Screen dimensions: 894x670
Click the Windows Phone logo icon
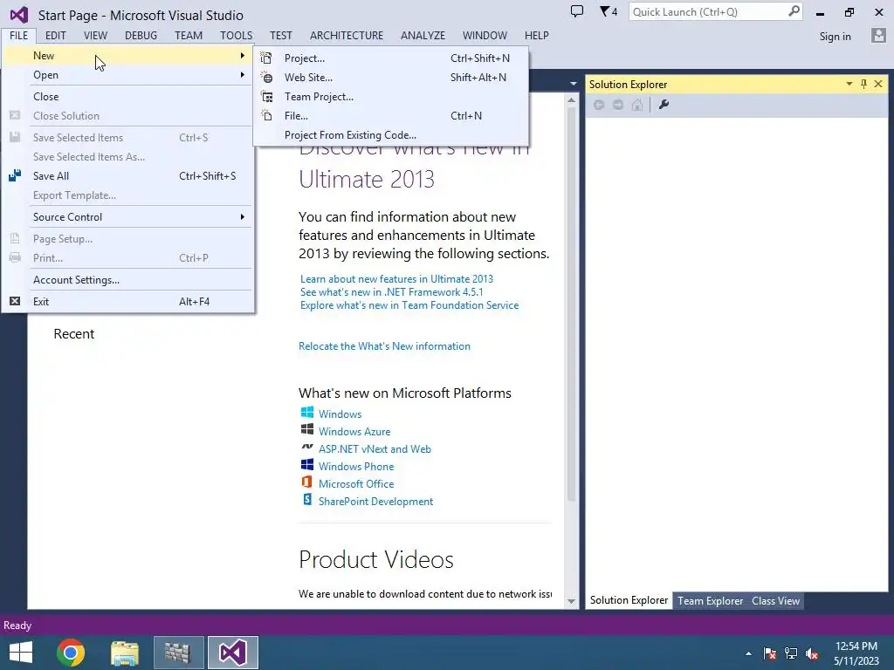[306, 465]
